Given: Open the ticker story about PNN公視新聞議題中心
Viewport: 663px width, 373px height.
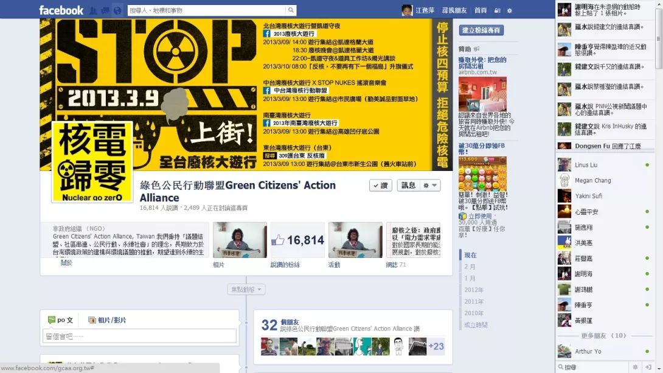Looking at the screenshot, I should click(605, 110).
